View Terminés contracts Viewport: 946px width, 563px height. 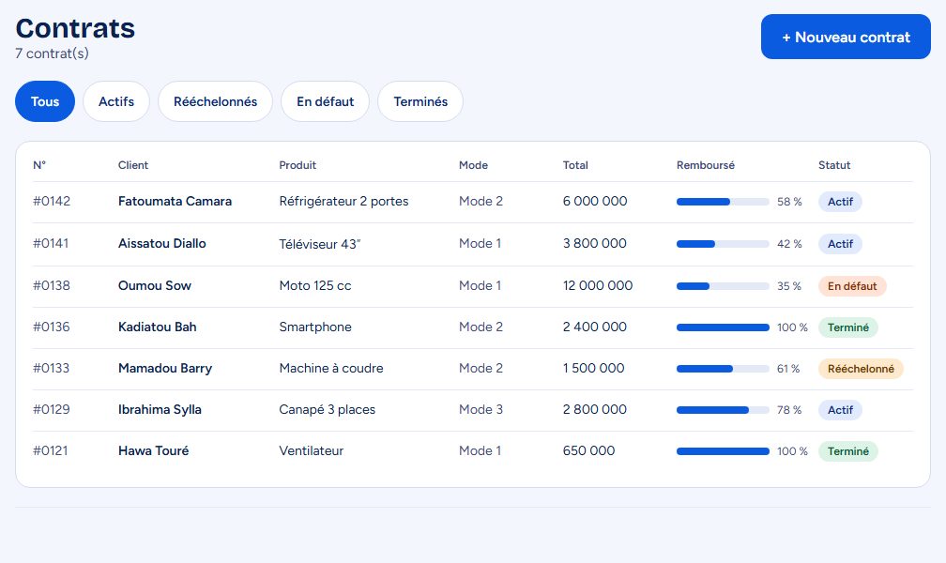420,101
